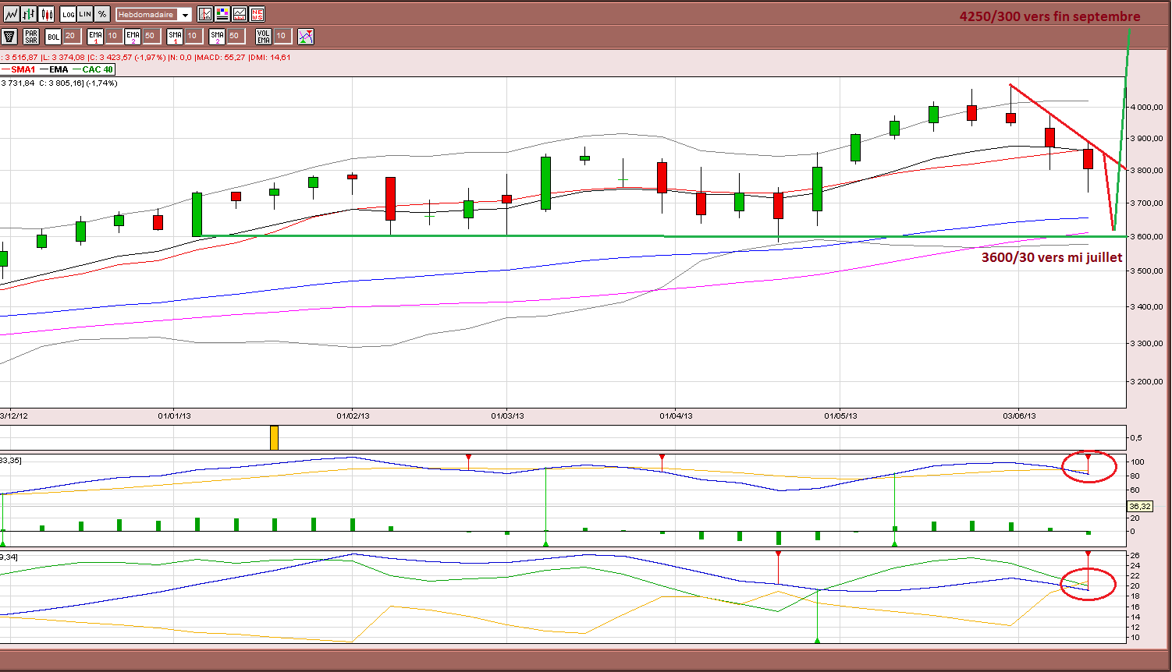Click the EMA legend label
The height and width of the screenshot is (672, 1172).
point(59,69)
